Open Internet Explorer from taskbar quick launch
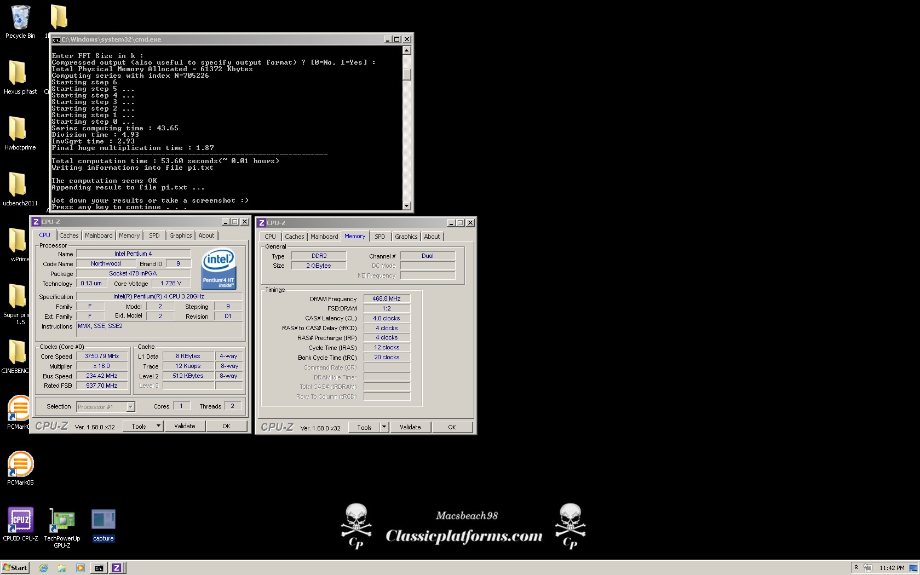 point(44,568)
